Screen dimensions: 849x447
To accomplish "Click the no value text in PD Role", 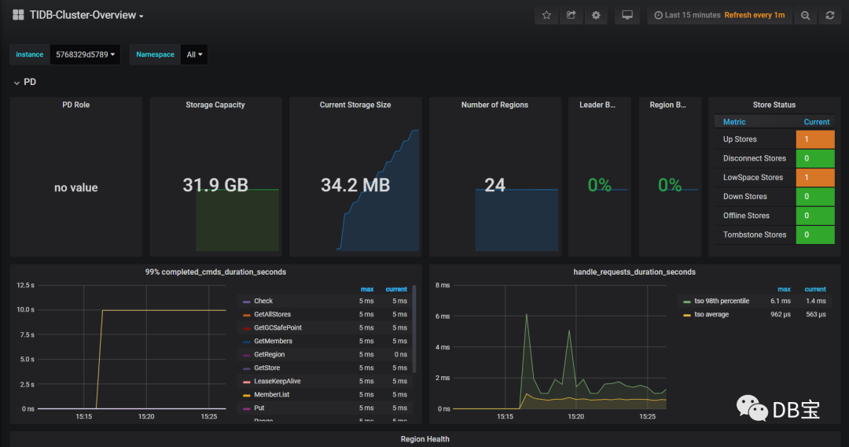I will point(75,187).
